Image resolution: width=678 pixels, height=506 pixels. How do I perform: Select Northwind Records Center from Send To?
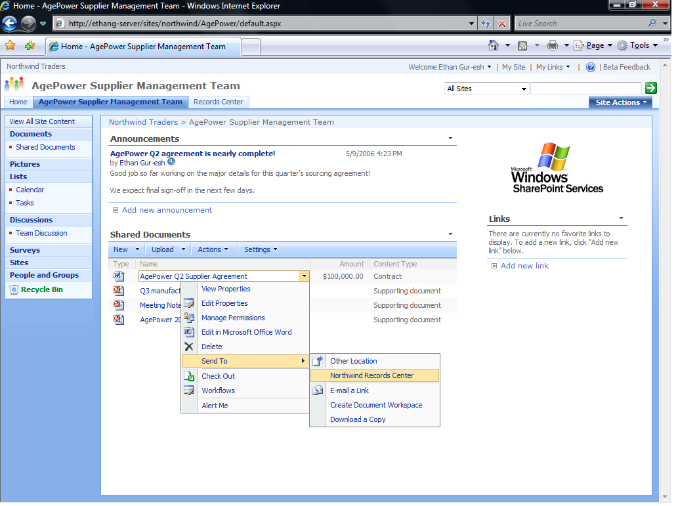pos(371,375)
